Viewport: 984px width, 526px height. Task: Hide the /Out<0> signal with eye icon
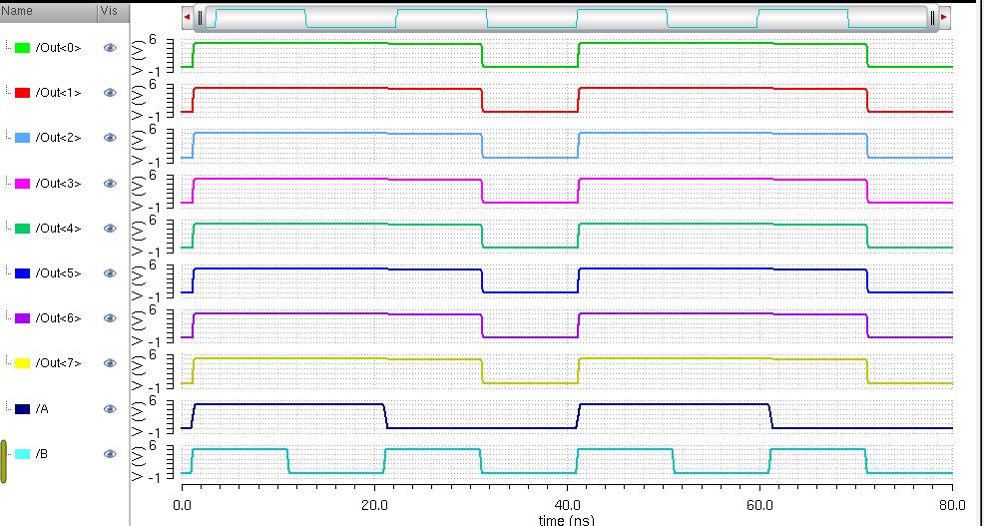pos(111,48)
